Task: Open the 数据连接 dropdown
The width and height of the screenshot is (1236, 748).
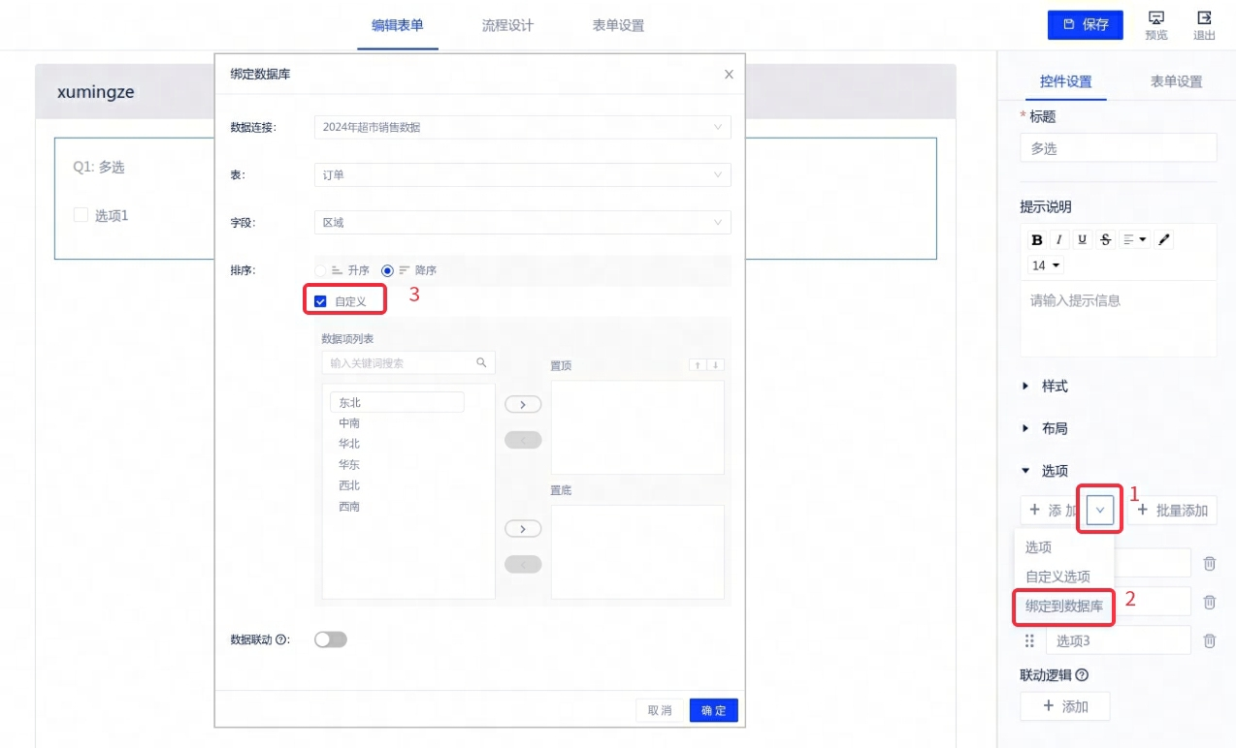Action: (522, 127)
